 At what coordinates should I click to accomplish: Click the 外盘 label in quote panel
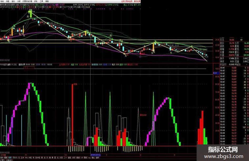click(x=222, y=55)
